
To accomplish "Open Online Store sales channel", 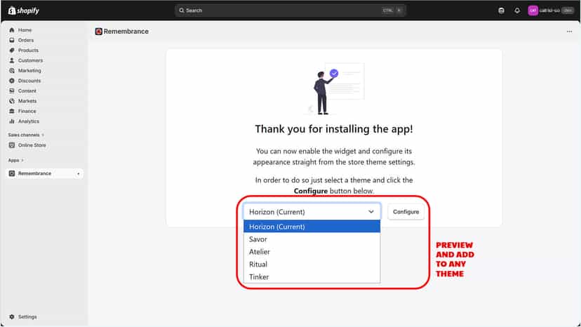I will click(32, 145).
